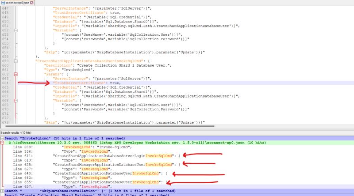This screenshot has height=196, width=354.
Task: Open search result Line 289
Action: pyautogui.click(x=72, y=147)
